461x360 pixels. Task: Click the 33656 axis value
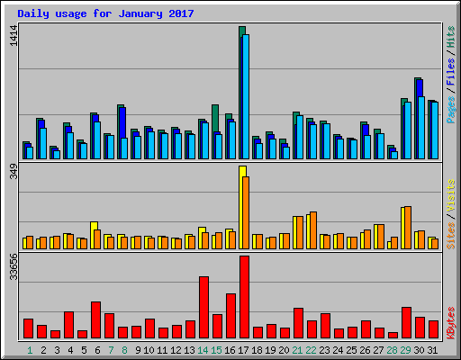point(14,267)
